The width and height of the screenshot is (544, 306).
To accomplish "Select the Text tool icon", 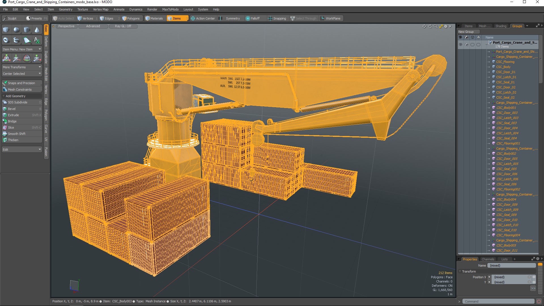I will click(x=37, y=40).
